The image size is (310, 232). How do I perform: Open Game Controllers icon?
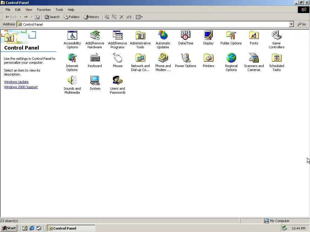click(276, 36)
